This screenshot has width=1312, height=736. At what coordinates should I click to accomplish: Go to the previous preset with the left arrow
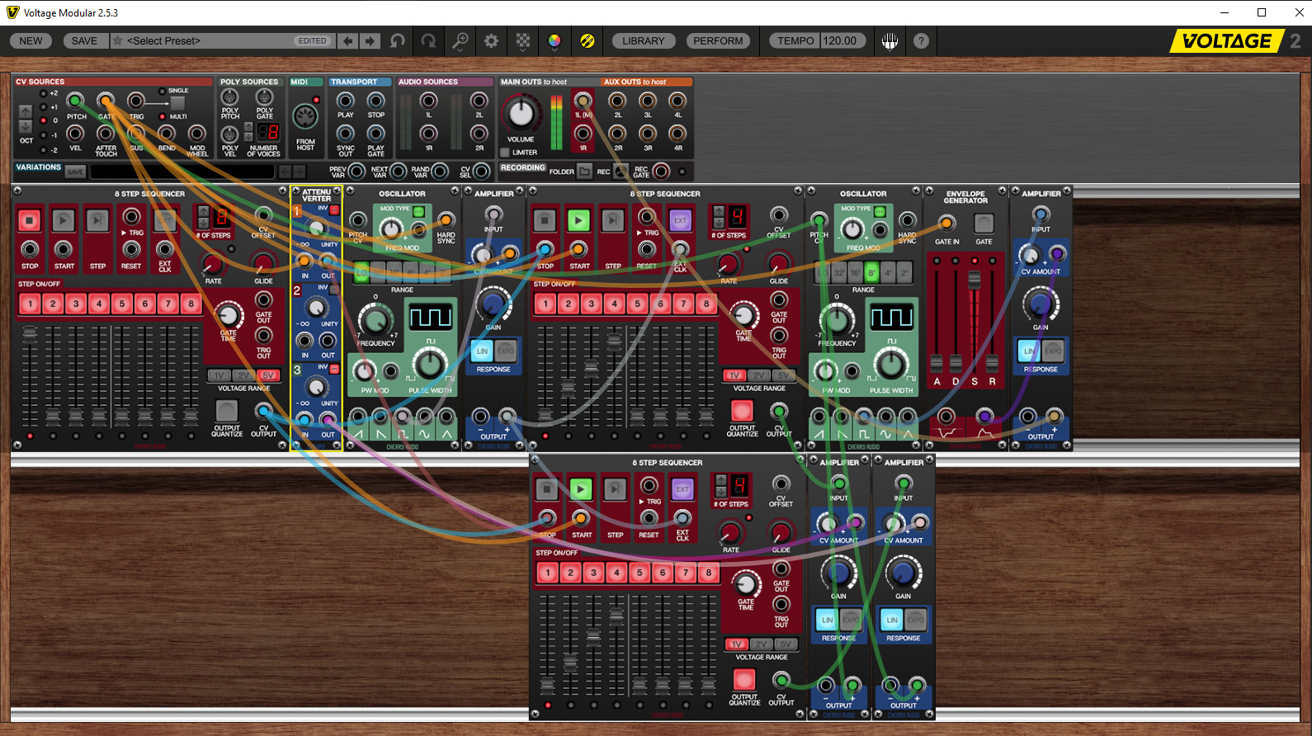[x=348, y=40]
